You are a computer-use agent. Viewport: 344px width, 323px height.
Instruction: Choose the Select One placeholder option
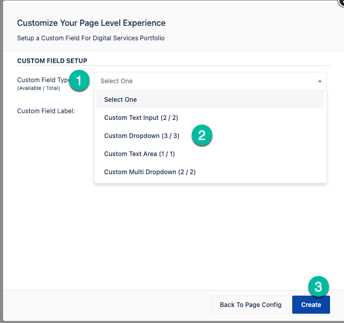coord(210,100)
